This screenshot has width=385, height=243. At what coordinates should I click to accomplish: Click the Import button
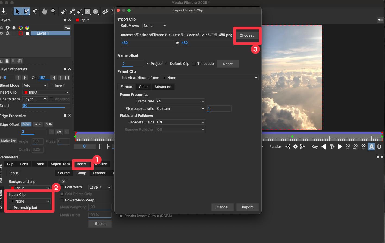coord(247,207)
